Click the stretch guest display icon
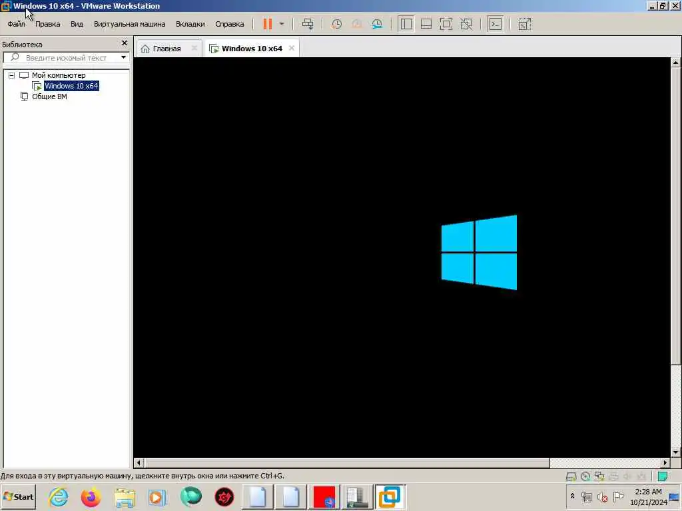 tap(525, 24)
